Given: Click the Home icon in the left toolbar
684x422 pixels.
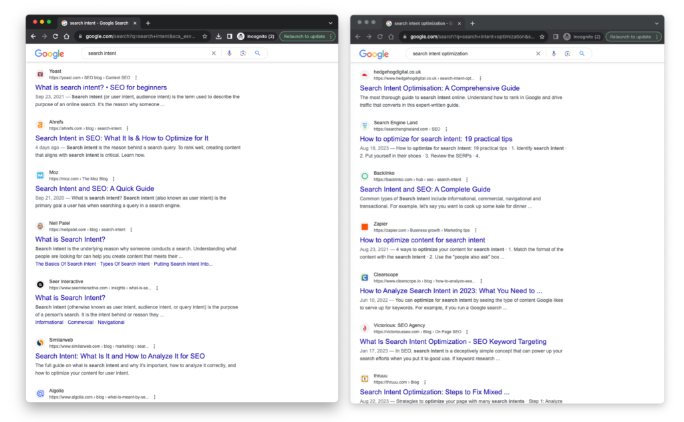Looking at the screenshot, I should click(67, 36).
